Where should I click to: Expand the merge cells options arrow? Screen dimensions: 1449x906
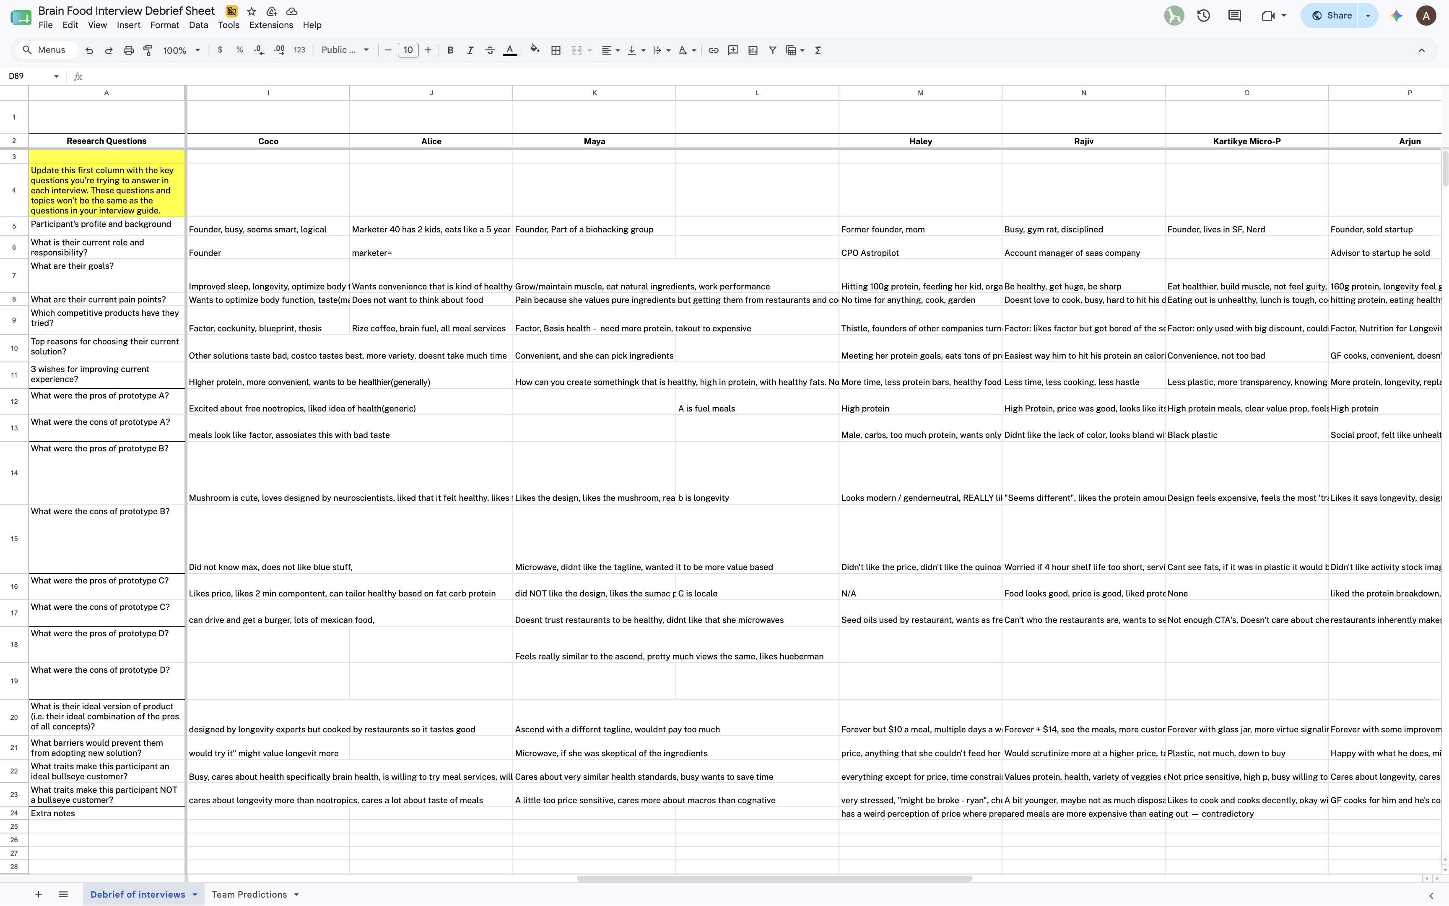(590, 50)
